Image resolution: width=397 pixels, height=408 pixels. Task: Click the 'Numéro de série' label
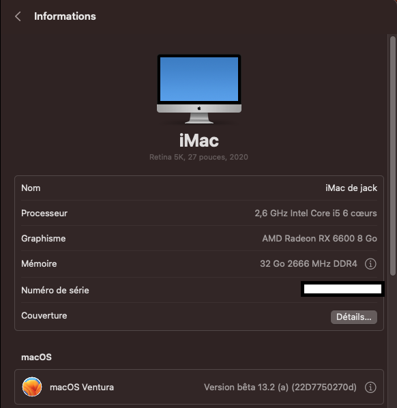55,291
